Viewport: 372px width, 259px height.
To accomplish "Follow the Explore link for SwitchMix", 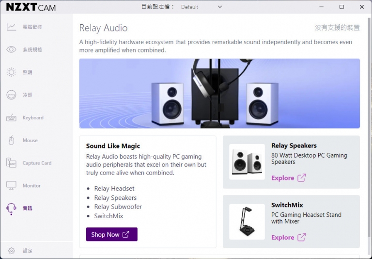I will (x=289, y=237).
